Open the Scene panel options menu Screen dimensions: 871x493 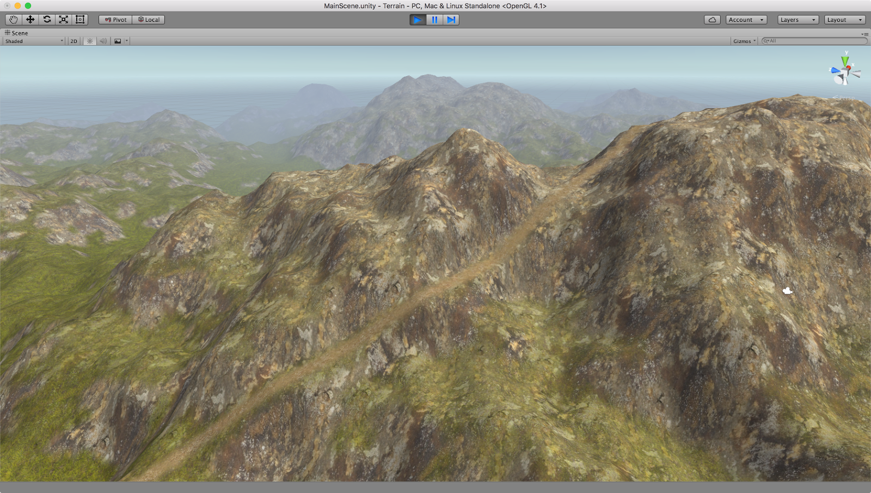pos(864,34)
